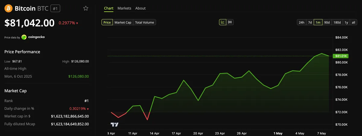Click the 0.30219% daily change value
The image size is (362, 136).
pyautogui.click(x=77, y=109)
